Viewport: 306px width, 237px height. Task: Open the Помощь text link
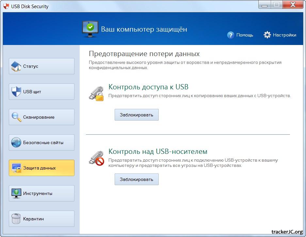click(x=245, y=35)
